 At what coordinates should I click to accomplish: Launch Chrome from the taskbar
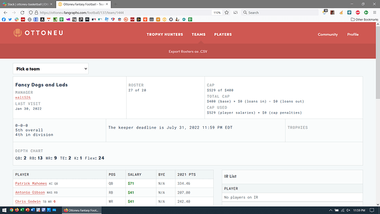(12, 210)
